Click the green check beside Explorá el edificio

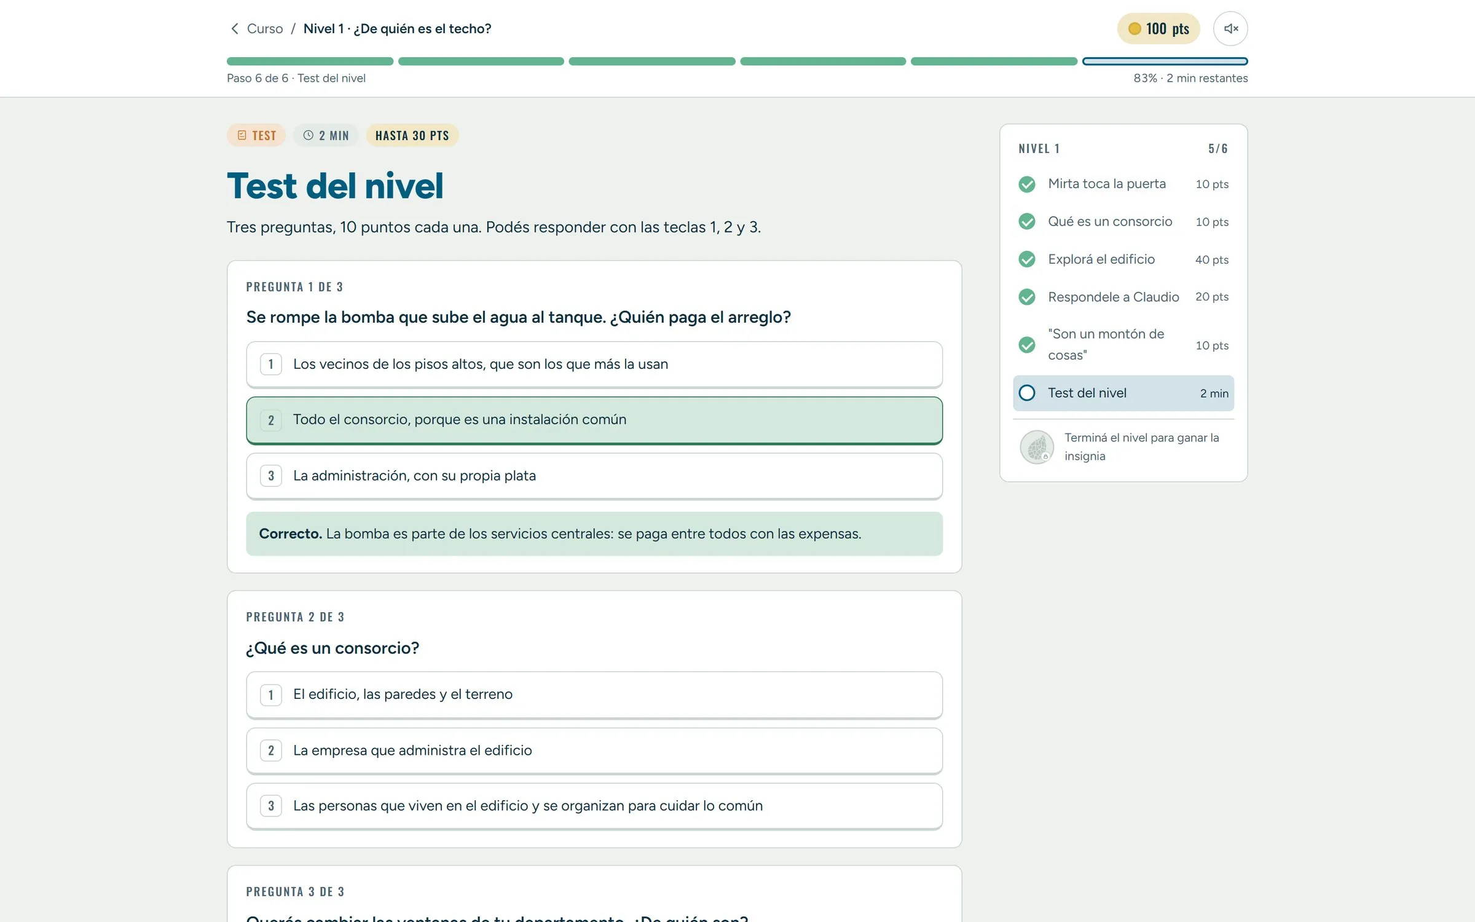click(x=1027, y=259)
